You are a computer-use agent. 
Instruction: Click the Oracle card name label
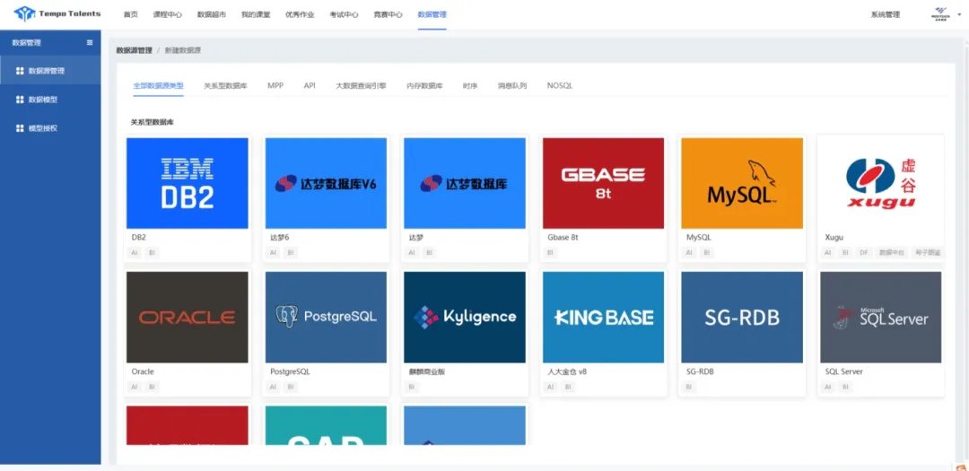(x=143, y=371)
